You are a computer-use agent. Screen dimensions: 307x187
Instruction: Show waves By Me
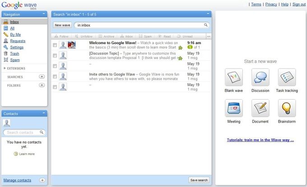click(15, 35)
